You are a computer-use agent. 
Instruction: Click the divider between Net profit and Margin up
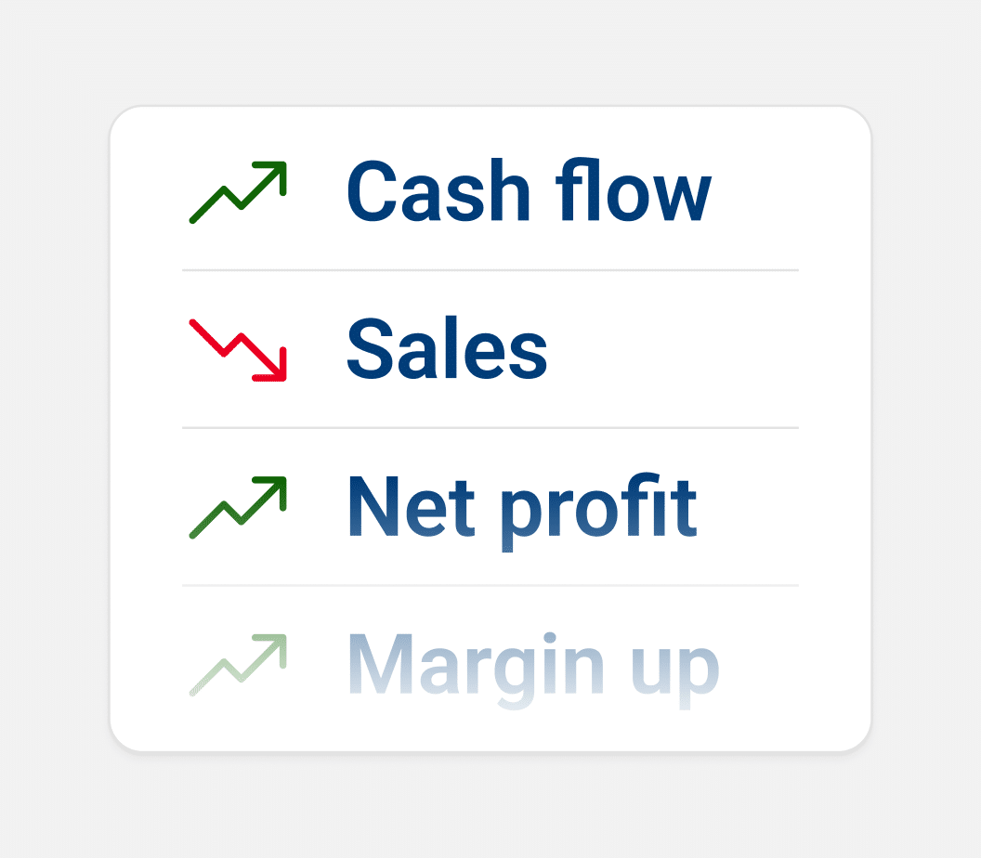(490, 586)
